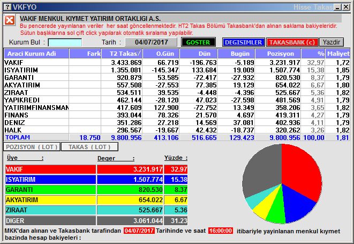Maximize the VKFYO window
354x244 pixels.
pyautogui.click(x=337, y=6)
